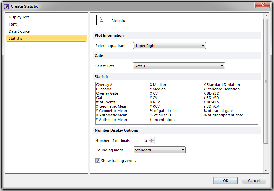Open the Select a quadrant dropdown
The image size is (274, 191).
tap(169, 46)
